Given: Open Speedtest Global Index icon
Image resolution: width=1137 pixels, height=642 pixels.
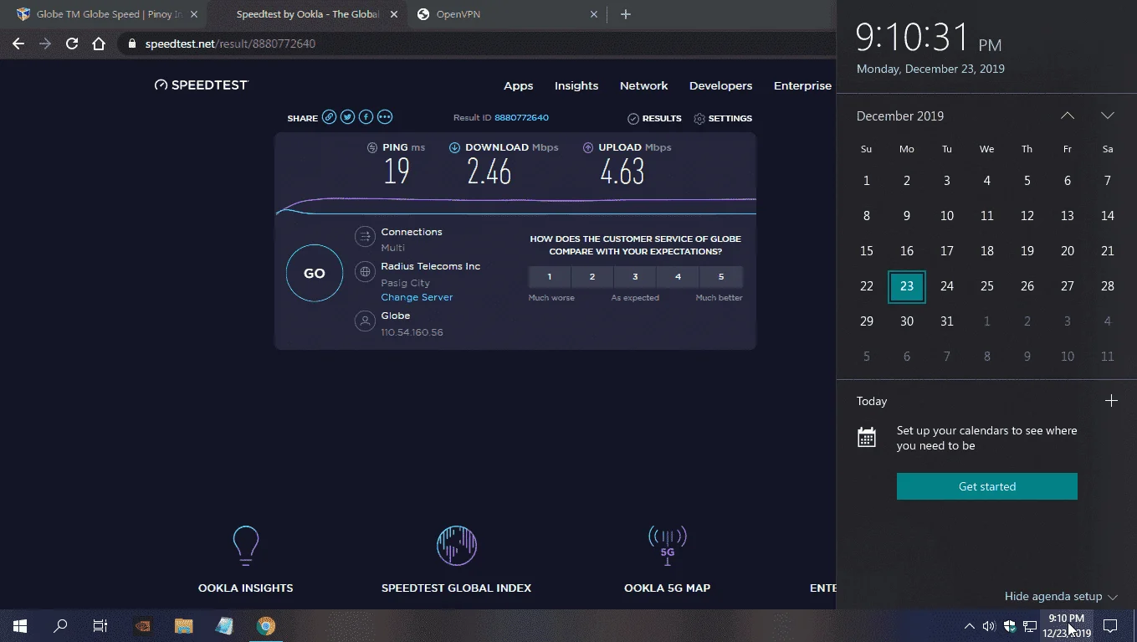Looking at the screenshot, I should 457,545.
